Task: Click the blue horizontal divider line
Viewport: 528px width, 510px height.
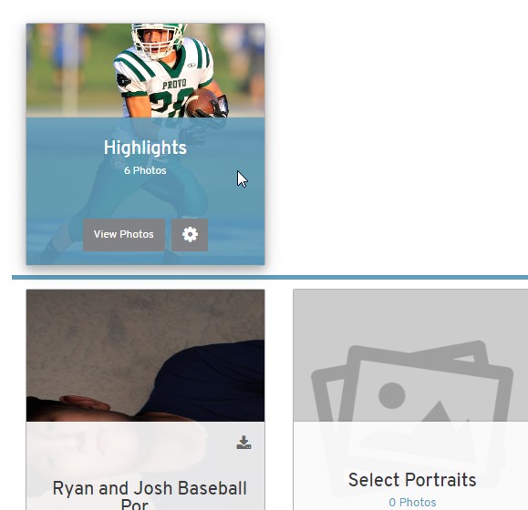Action: [270, 278]
